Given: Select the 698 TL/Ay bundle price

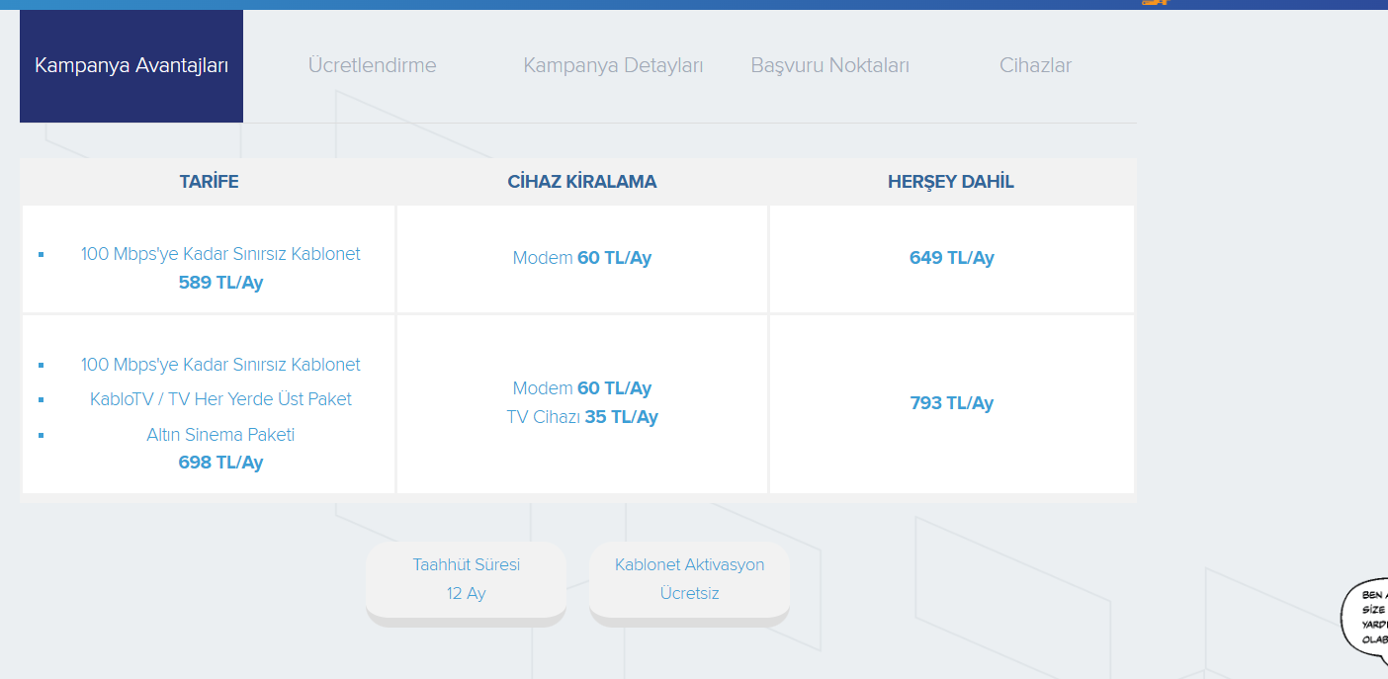Looking at the screenshot, I should [x=220, y=463].
